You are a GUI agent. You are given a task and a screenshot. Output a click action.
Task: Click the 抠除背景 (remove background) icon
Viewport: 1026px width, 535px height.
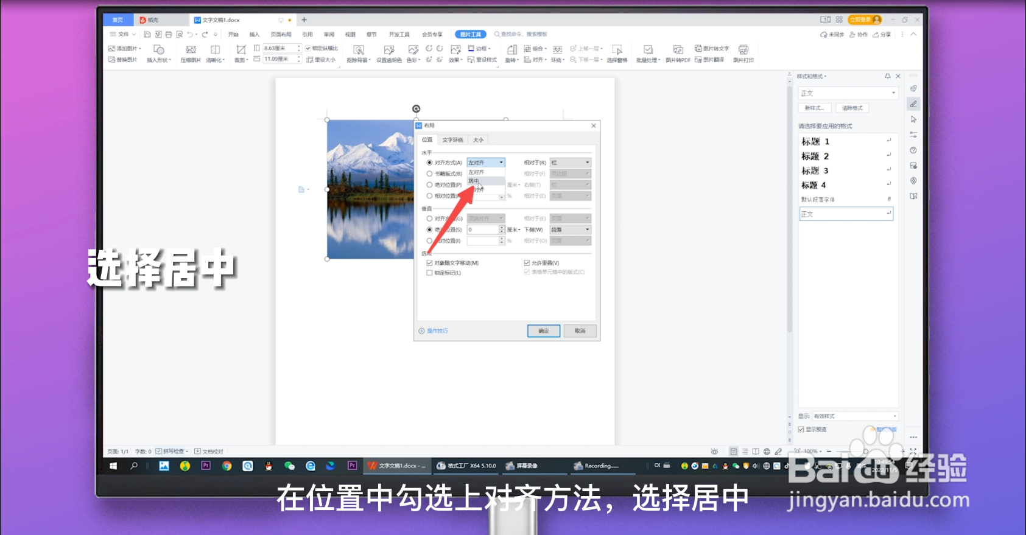click(358, 49)
